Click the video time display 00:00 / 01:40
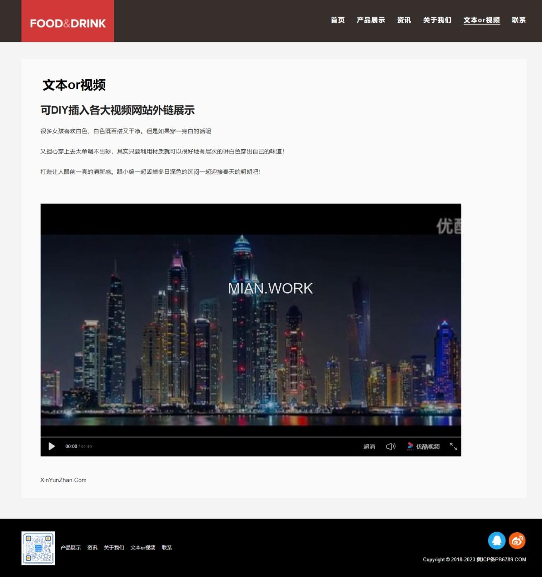This screenshot has height=577, width=542. [x=79, y=446]
